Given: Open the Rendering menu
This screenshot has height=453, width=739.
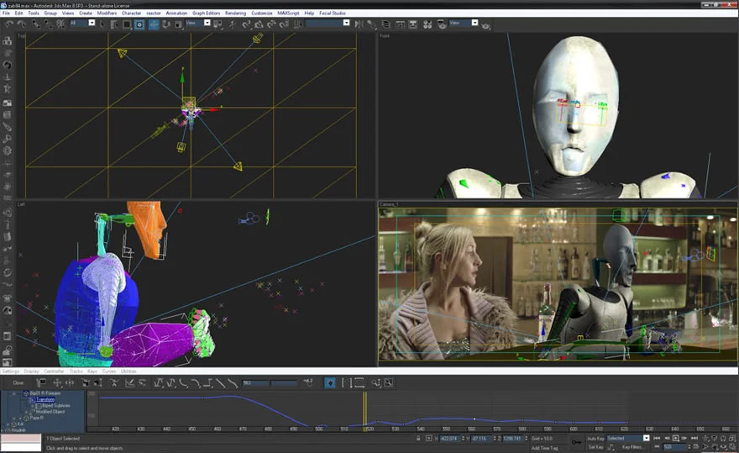Looking at the screenshot, I should coord(235,13).
